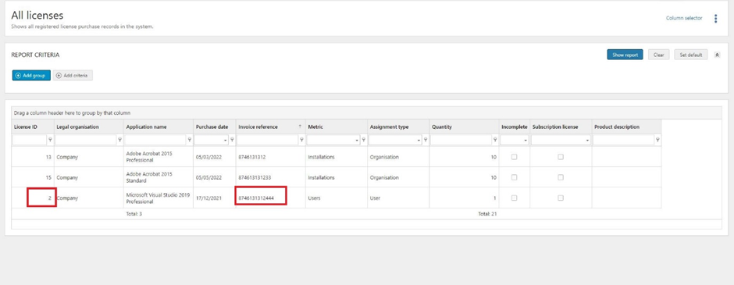Collapse the Report Criteria panel

[717, 55]
